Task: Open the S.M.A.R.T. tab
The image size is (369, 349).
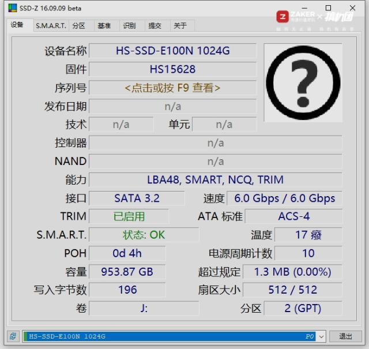Action: tap(51, 25)
